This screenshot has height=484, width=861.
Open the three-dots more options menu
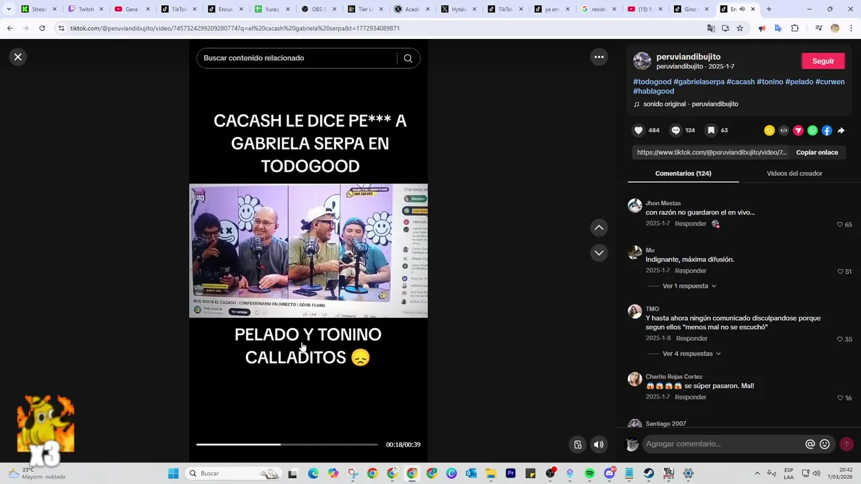click(599, 57)
